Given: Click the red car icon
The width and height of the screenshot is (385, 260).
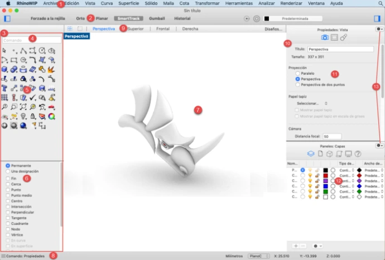Looking at the screenshot, I should coord(51,107).
